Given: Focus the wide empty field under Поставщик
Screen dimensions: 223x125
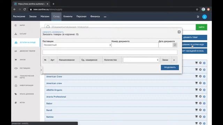Looking at the screenshot, I should (x=110, y=52).
